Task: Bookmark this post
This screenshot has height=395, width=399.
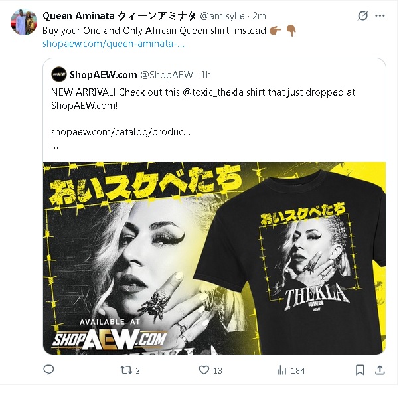Action: (359, 370)
